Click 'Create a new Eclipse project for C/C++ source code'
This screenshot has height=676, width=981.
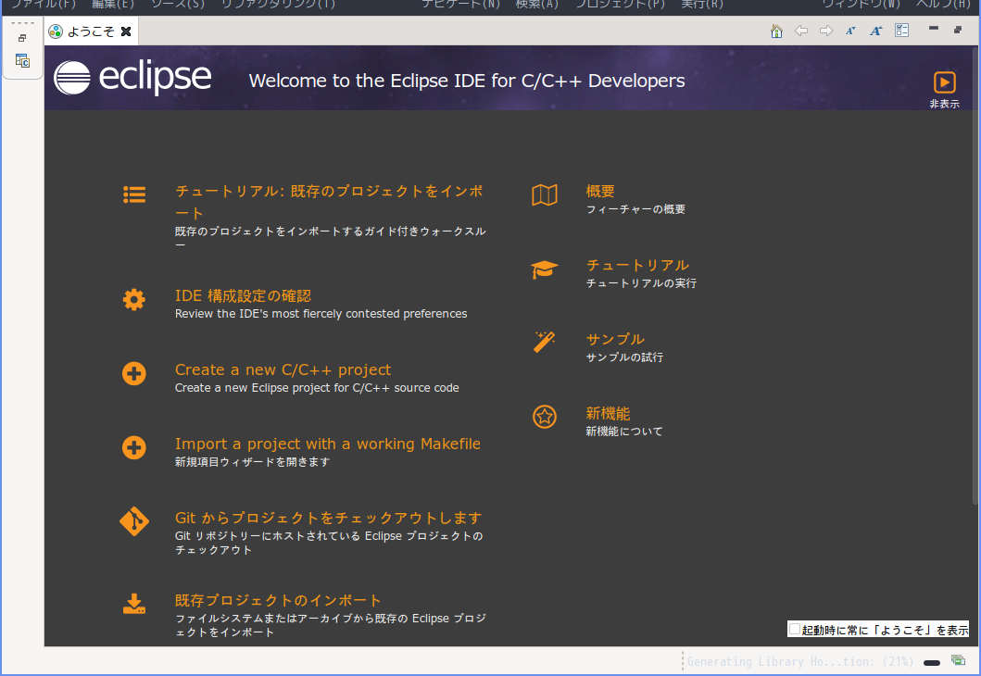(x=317, y=388)
